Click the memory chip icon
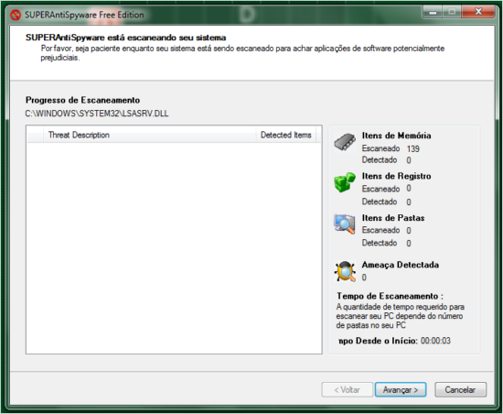The width and height of the screenshot is (503, 414). click(345, 142)
